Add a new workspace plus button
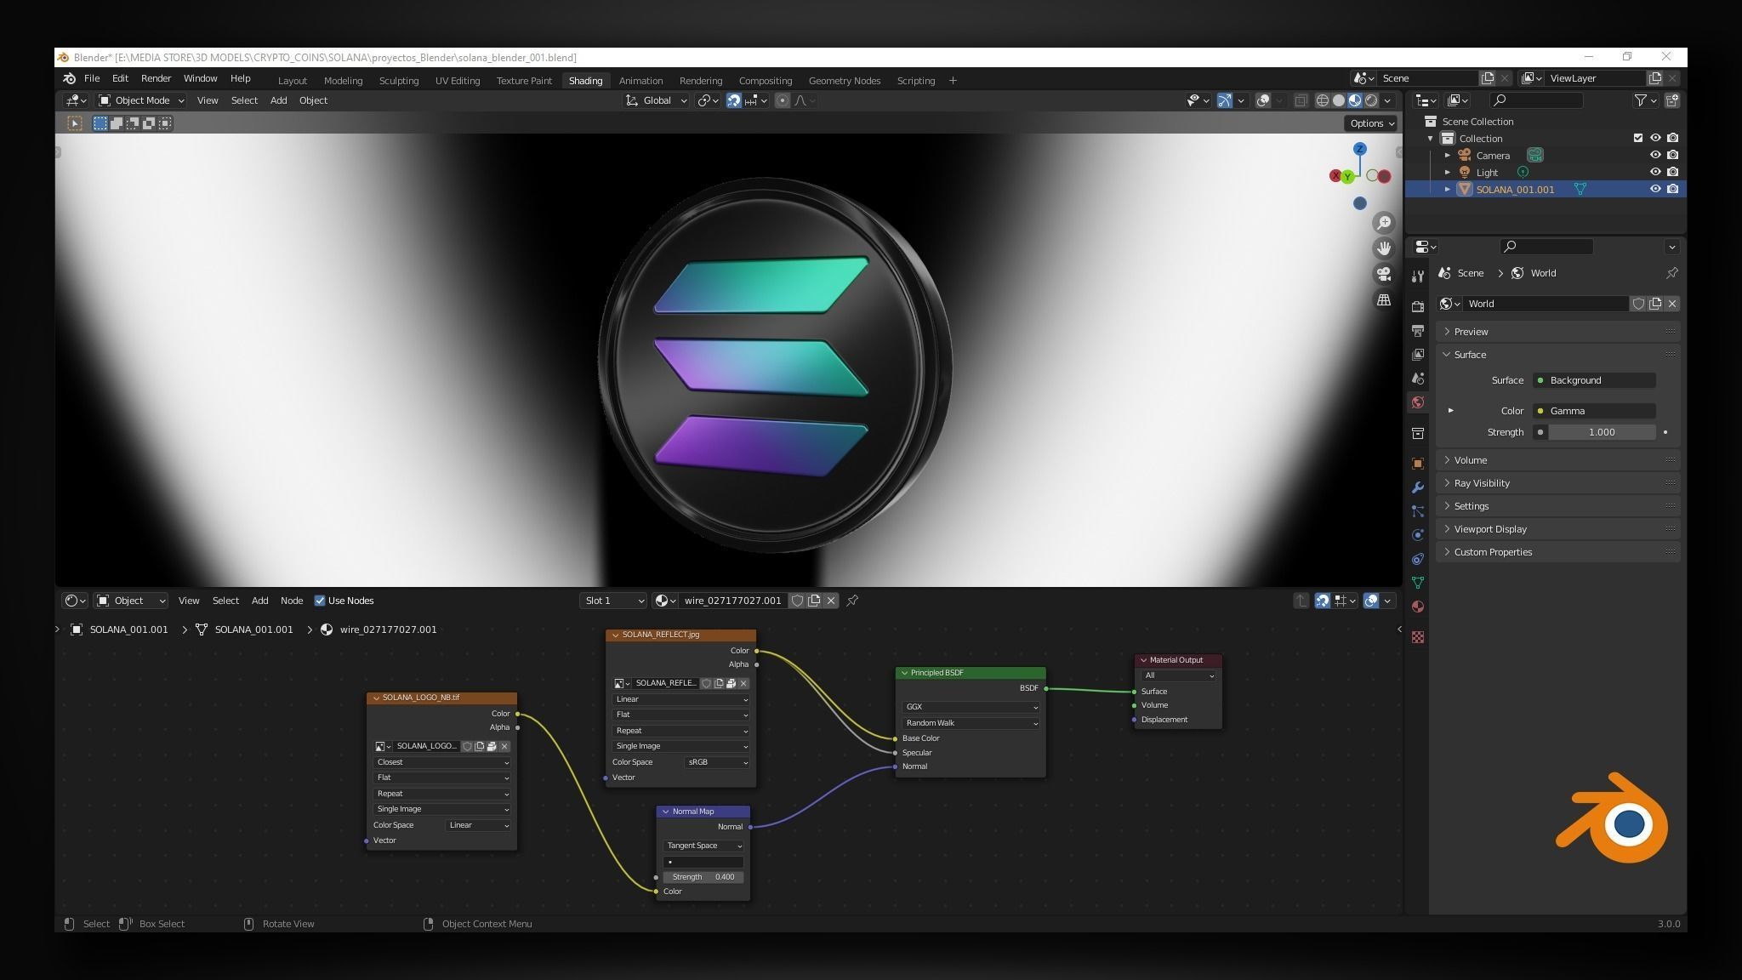This screenshot has height=980, width=1742. pos(953,81)
